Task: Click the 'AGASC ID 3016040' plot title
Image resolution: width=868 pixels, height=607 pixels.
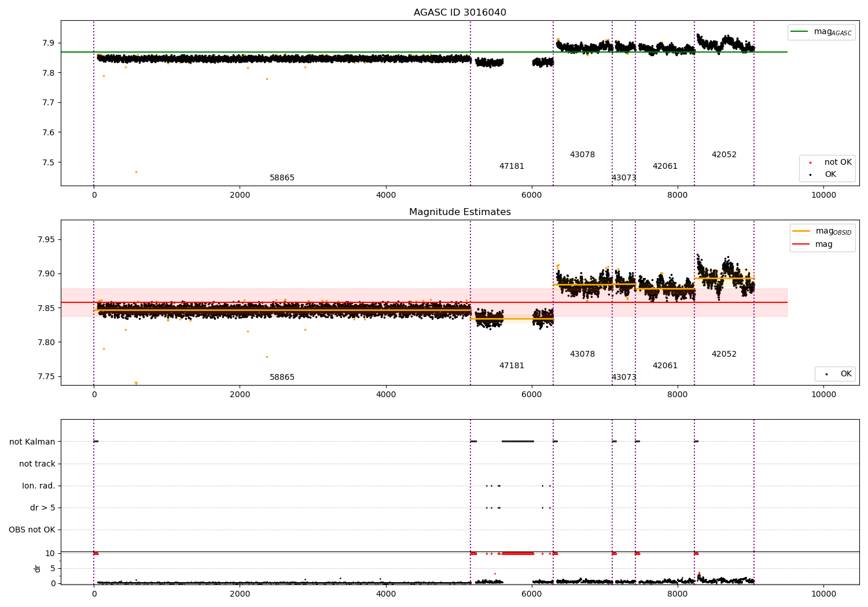Action: click(459, 13)
